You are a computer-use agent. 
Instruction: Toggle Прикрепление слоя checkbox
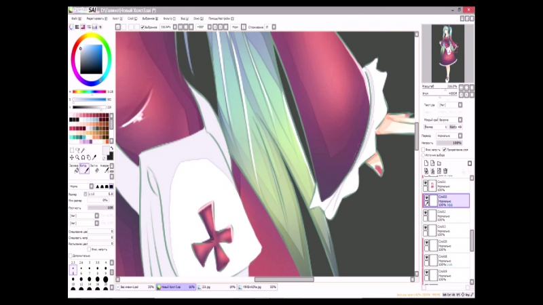(445, 150)
